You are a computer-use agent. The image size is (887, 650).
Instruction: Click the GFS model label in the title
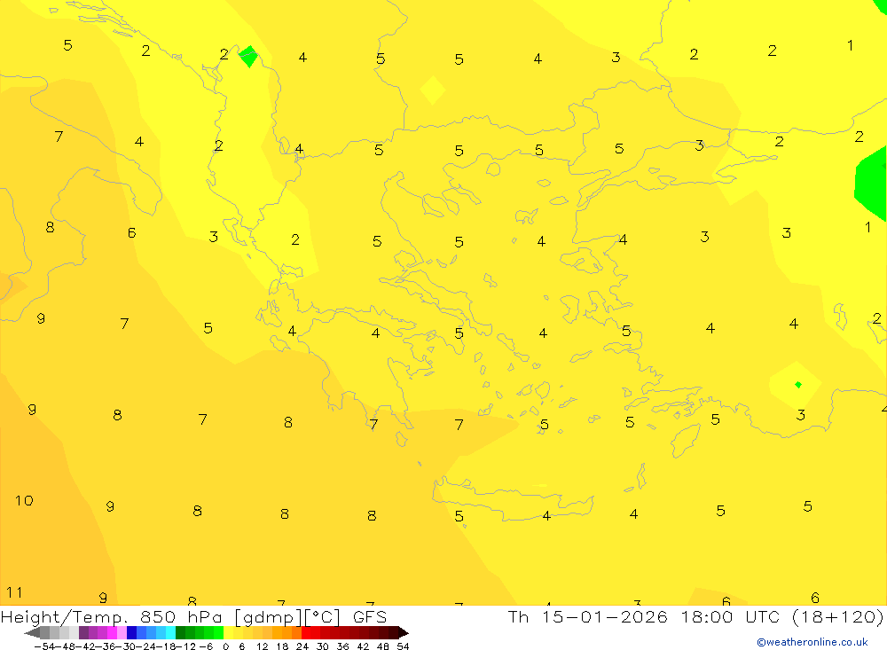(370, 616)
